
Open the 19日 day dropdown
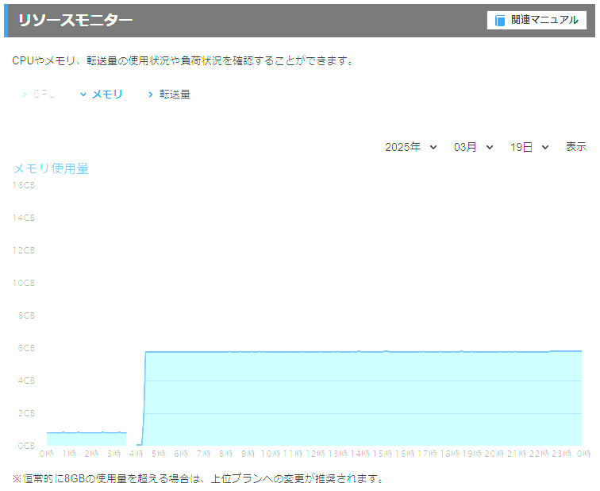[x=529, y=147]
